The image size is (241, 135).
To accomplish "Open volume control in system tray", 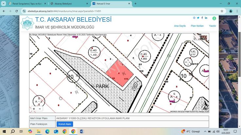I will tap(218, 131).
